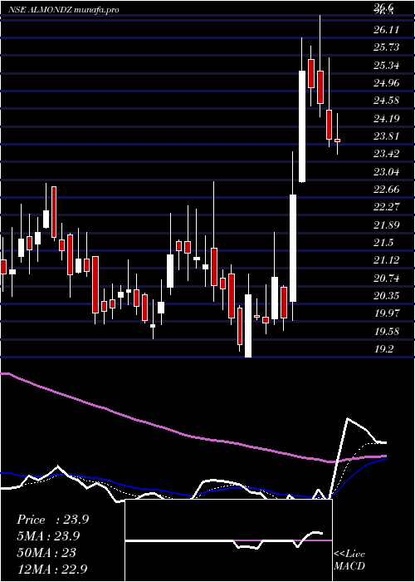Screen dimensions: 415x582
Task: Click the 12MA : 22.9 readout
Action: tap(52, 569)
